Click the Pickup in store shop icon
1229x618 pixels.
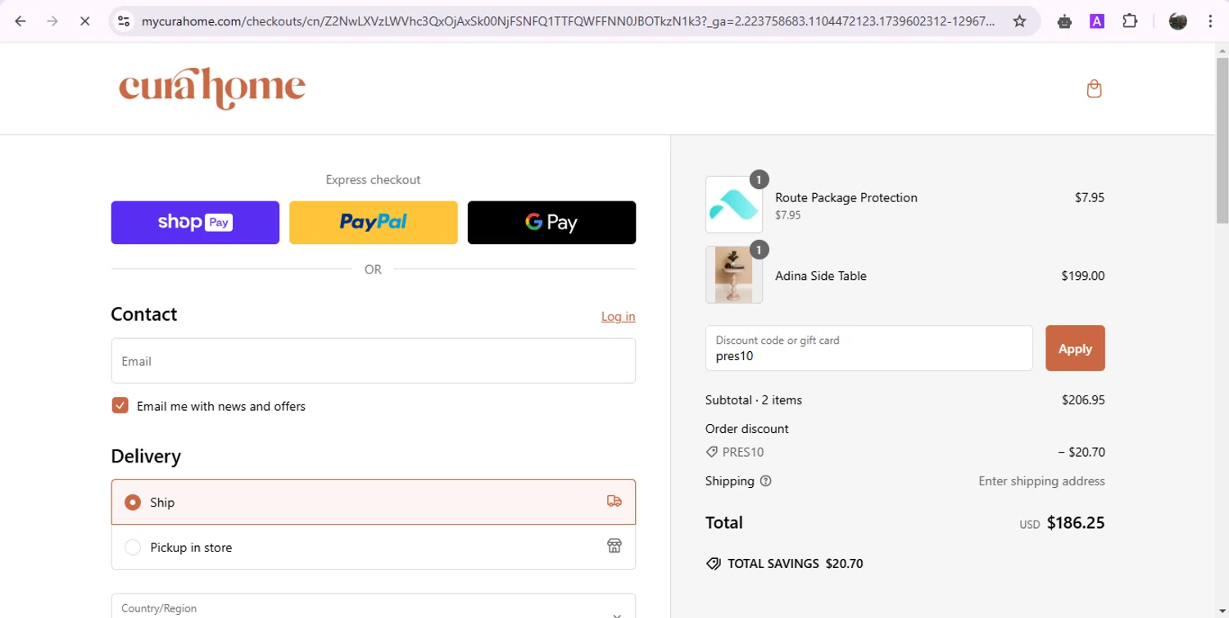[614, 546]
